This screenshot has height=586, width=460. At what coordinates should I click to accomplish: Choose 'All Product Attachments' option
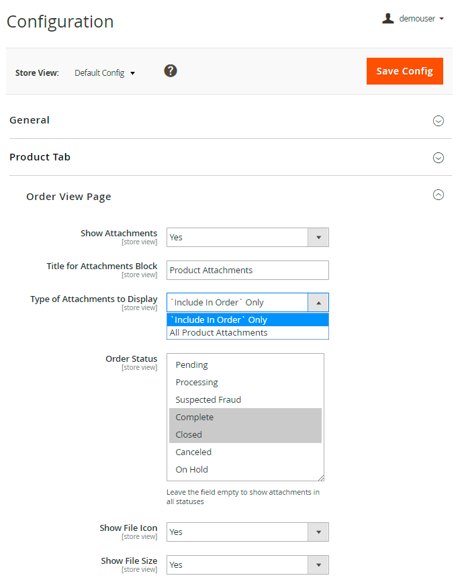(219, 332)
